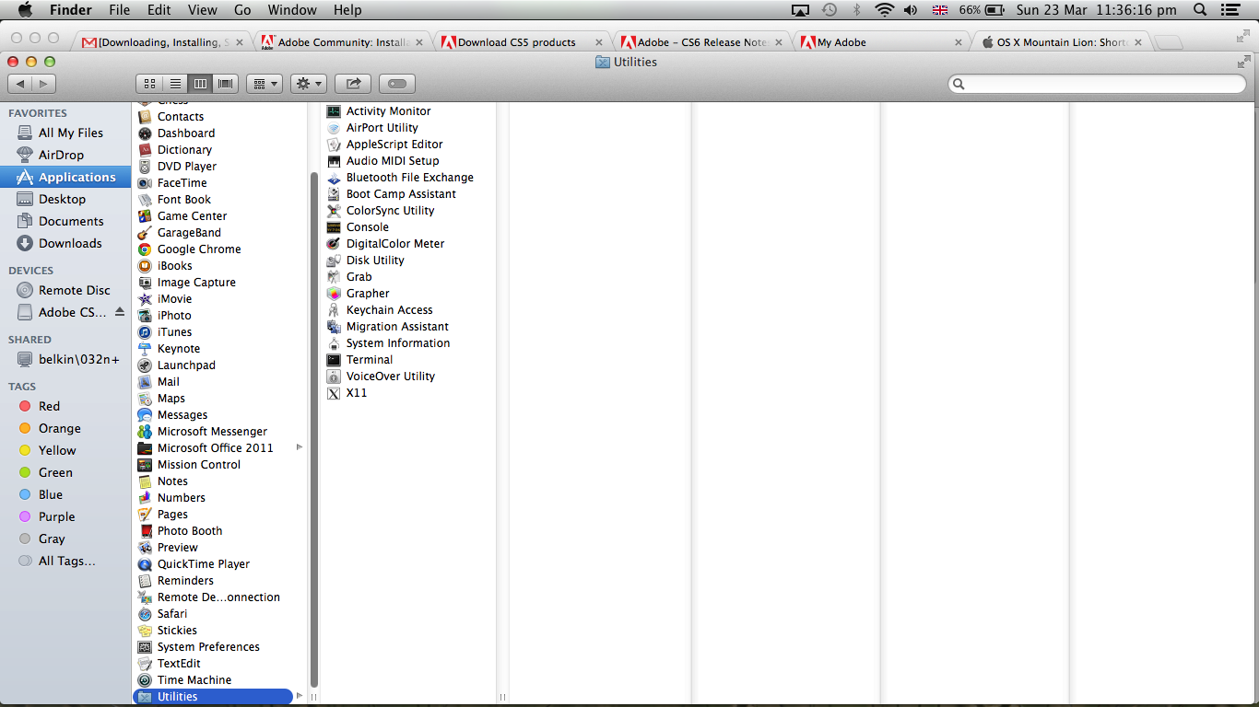Image resolution: width=1259 pixels, height=707 pixels.
Task: Open the Finder menu
Action: 71,10
